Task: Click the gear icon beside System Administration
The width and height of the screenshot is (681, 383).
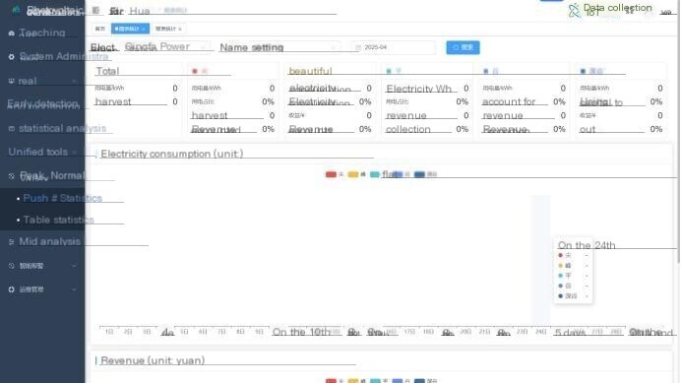Action: 11,57
